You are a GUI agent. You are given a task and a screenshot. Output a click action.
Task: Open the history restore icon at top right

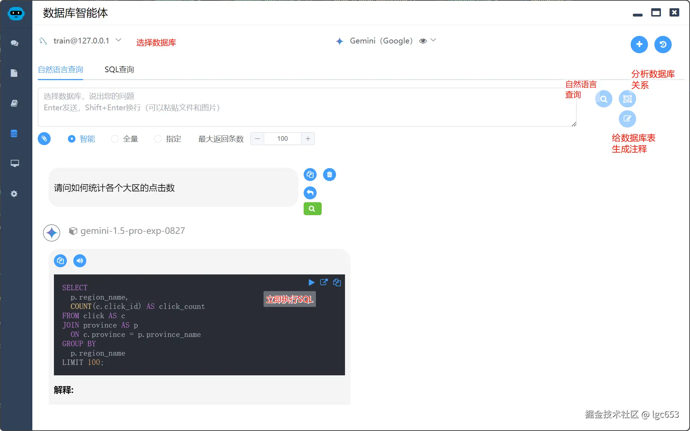tap(663, 45)
